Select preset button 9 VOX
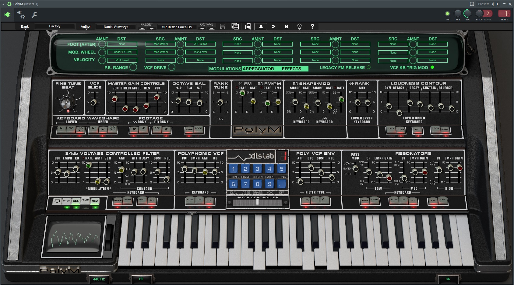Viewport: 514px width, 285px height. [269, 184]
